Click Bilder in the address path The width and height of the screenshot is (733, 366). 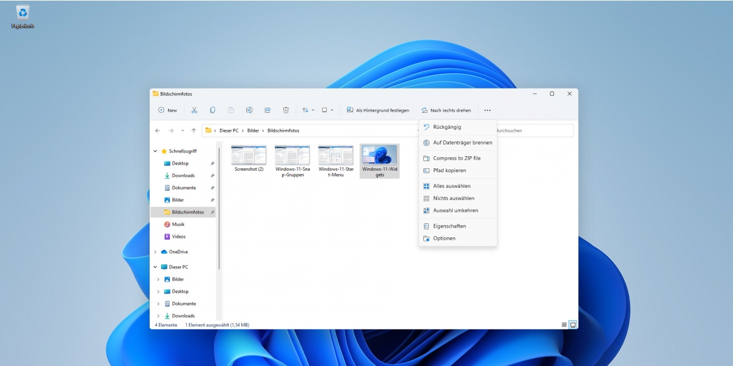[253, 131]
